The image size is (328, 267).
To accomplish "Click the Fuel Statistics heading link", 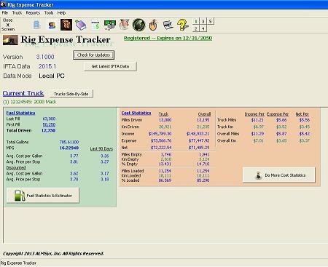I will 20,113.
